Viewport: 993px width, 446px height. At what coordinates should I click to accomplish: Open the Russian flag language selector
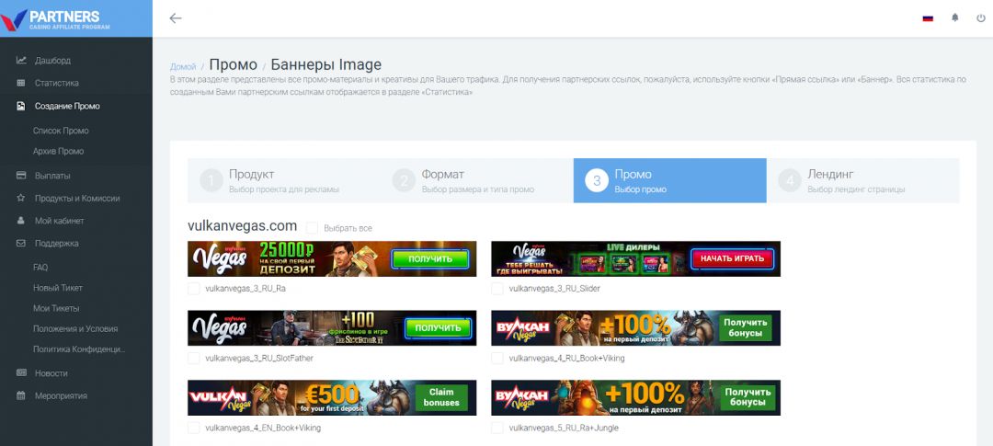[928, 18]
